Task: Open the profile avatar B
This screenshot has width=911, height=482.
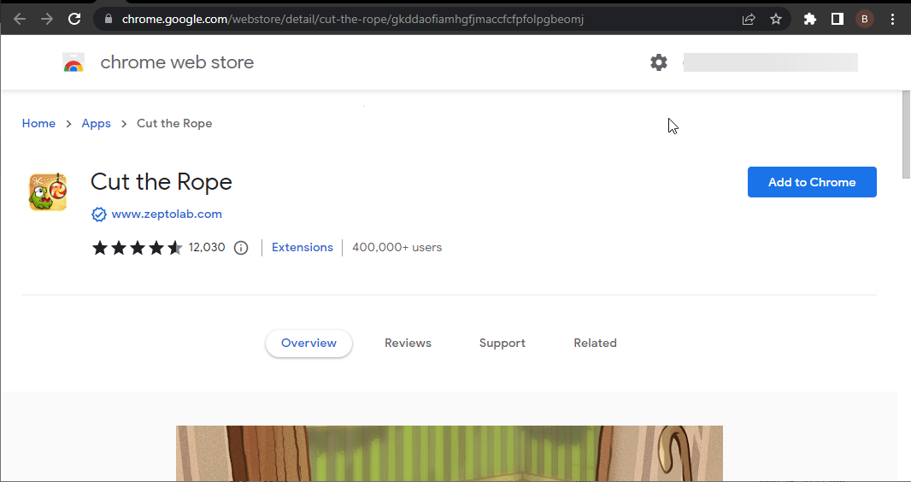Action: pos(865,19)
